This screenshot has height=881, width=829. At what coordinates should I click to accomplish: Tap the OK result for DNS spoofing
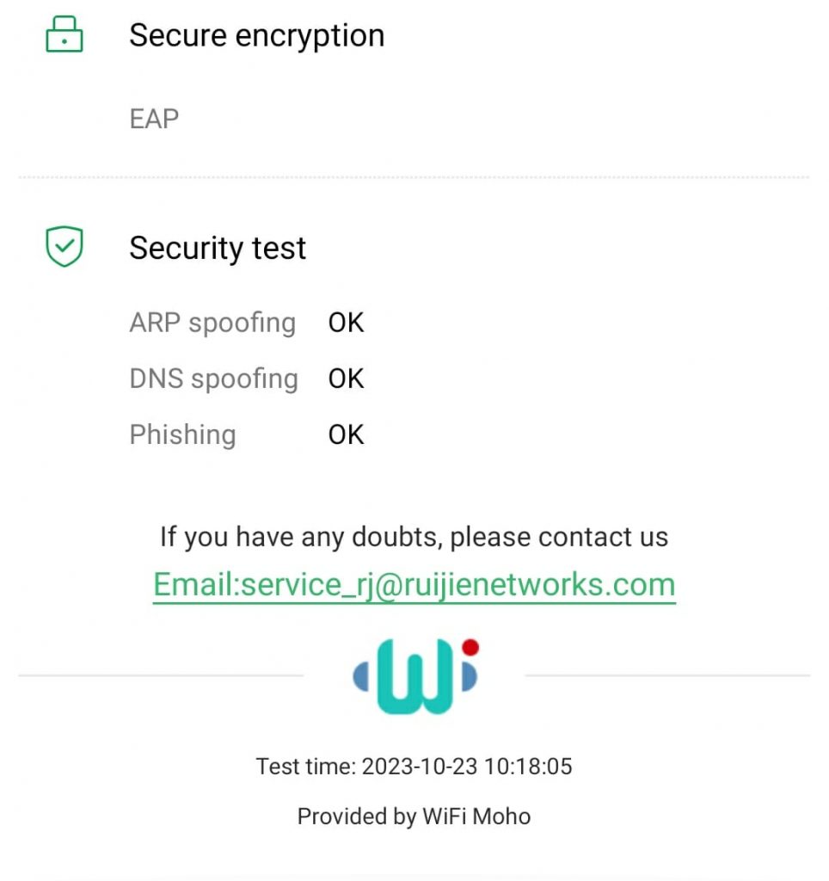(347, 379)
